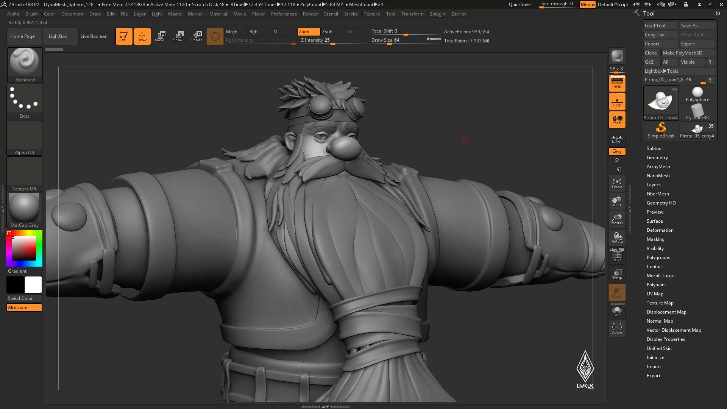Activate the Zoom3D navigation icon
727x409 pixels.
pos(617,220)
